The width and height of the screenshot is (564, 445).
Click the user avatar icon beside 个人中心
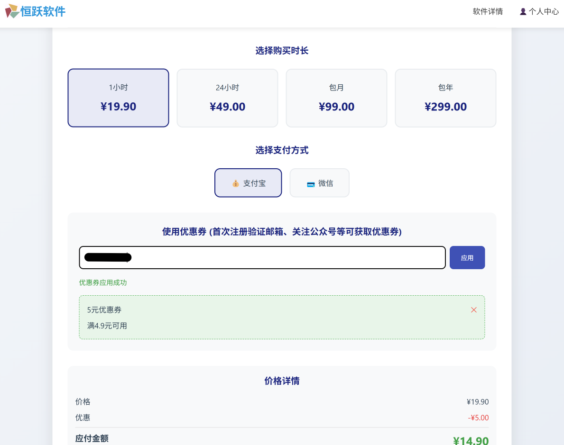tap(523, 11)
